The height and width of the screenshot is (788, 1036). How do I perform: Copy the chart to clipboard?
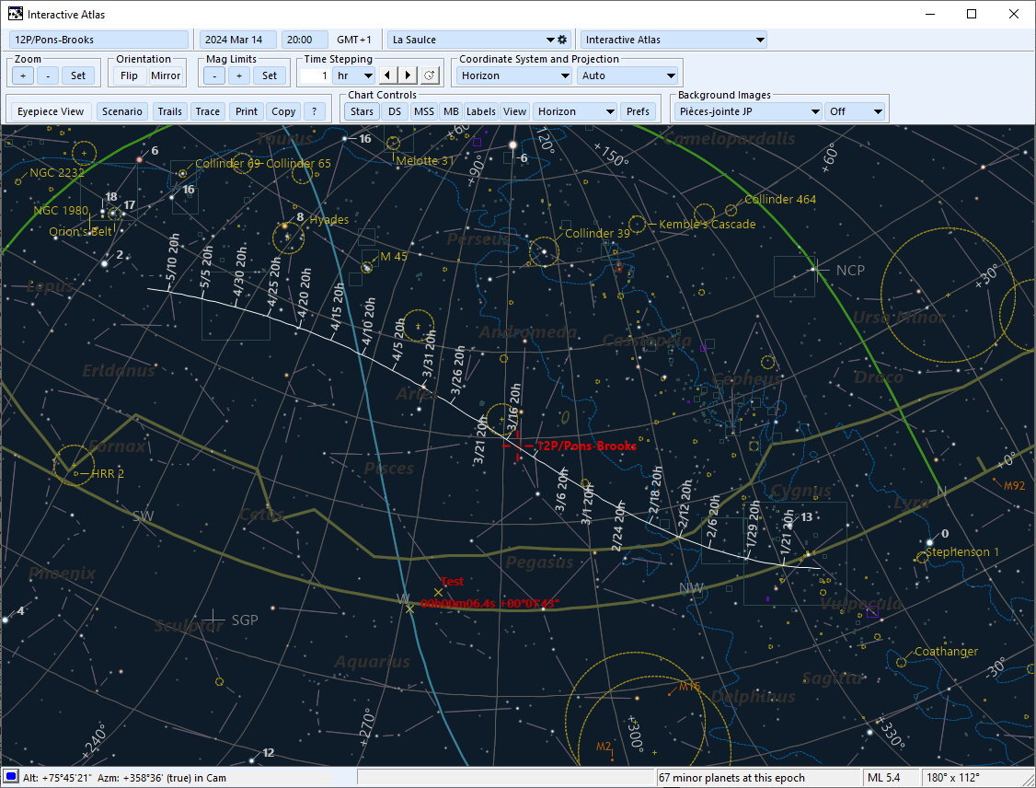[283, 111]
